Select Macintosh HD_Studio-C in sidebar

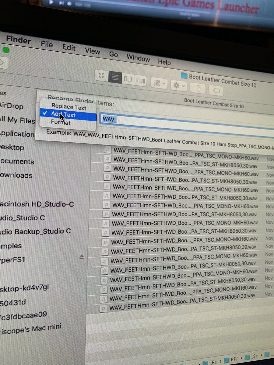[x=37, y=204]
